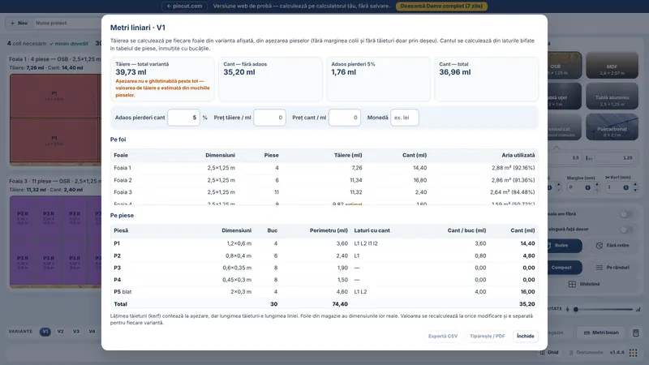Image resolution: width=649 pixels, height=365 pixels.
Task: Click Descarcă Demo complet (7 zile)
Action: [441, 6]
